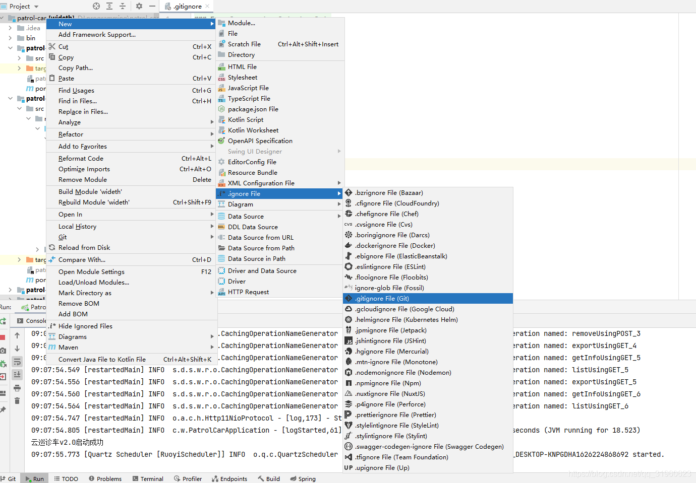Image resolution: width=696 pixels, height=483 pixels.
Task: Expand the .ignore File submenu
Action: tap(280, 194)
